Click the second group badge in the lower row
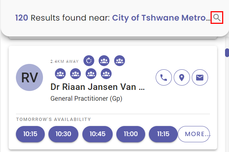 75,74
